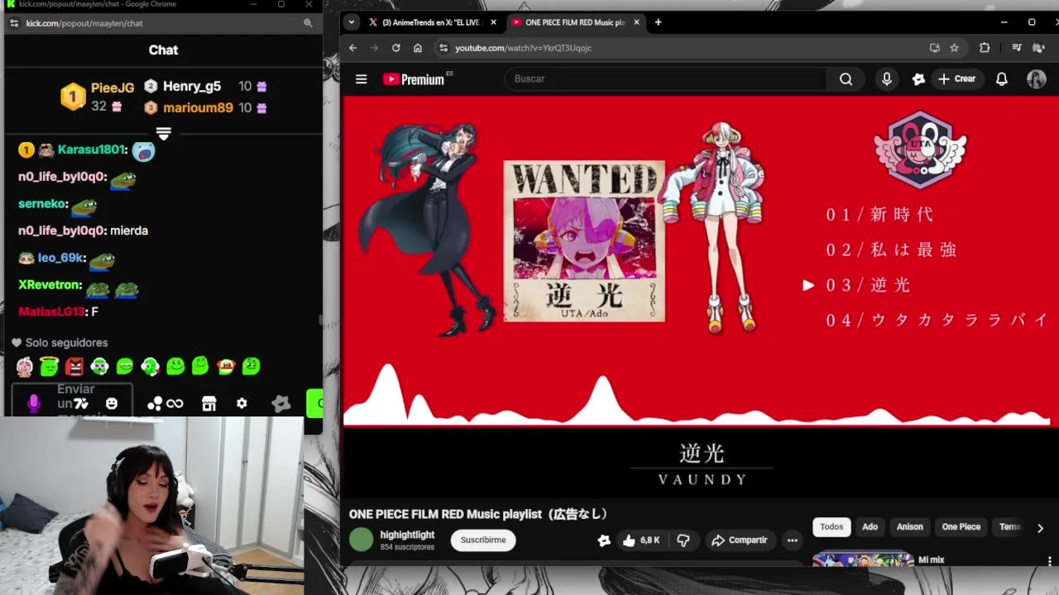Viewport: 1059px width, 595px height.
Task: Click the Suscribirme button
Action: coord(483,540)
